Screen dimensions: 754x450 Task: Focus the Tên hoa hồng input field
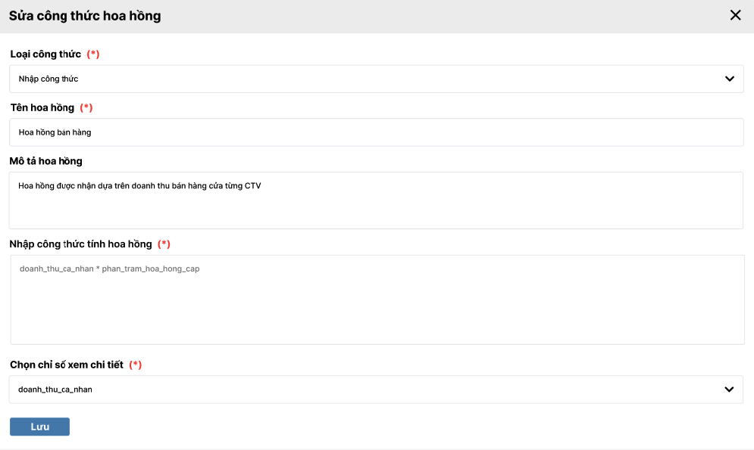[376, 132]
